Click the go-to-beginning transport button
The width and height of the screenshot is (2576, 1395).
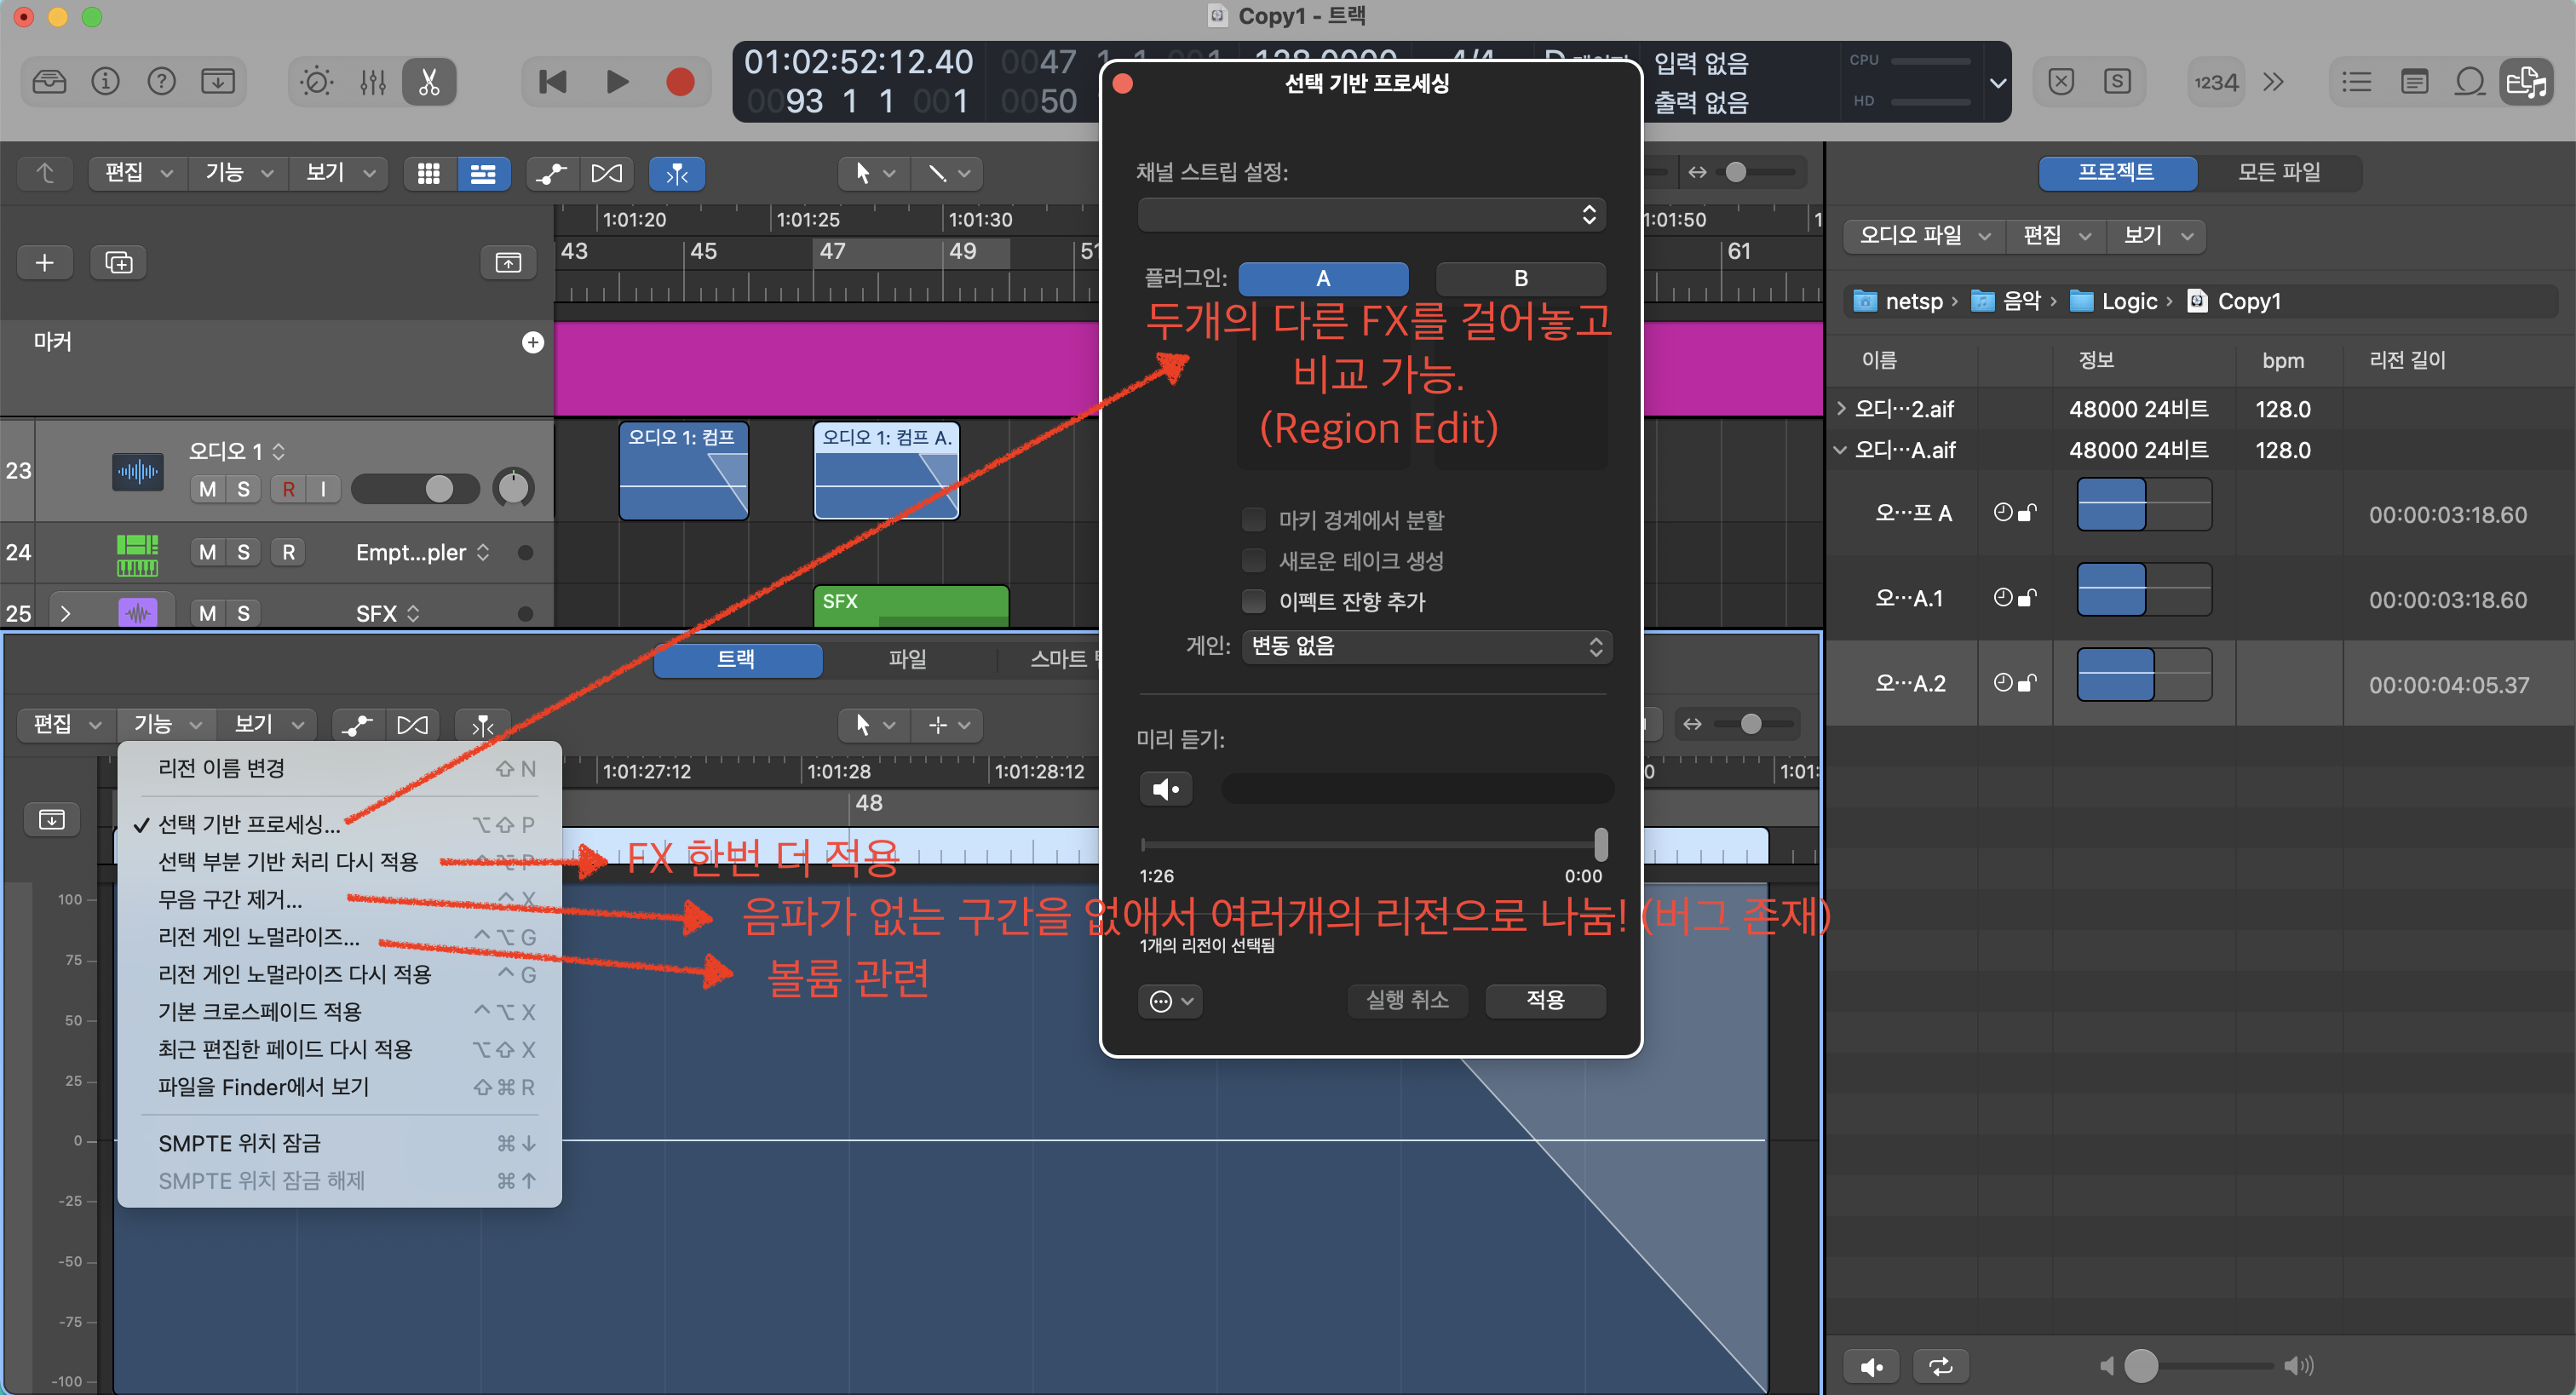click(553, 82)
